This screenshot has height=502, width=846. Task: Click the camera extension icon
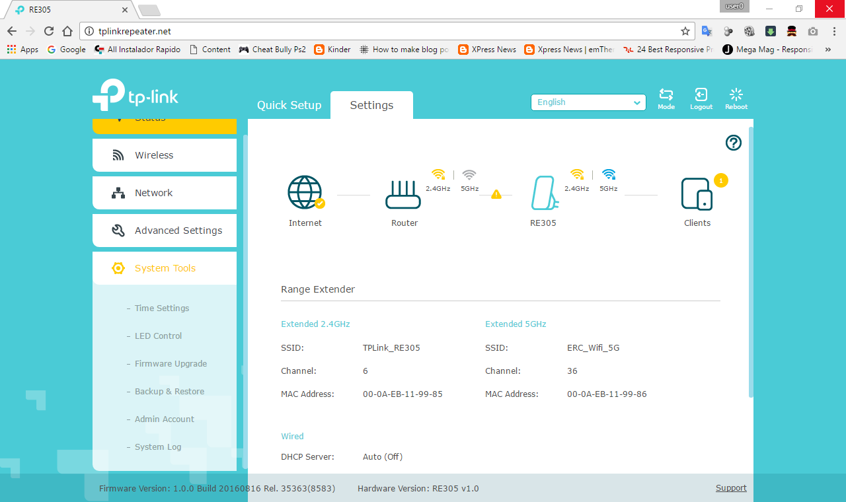pos(813,31)
